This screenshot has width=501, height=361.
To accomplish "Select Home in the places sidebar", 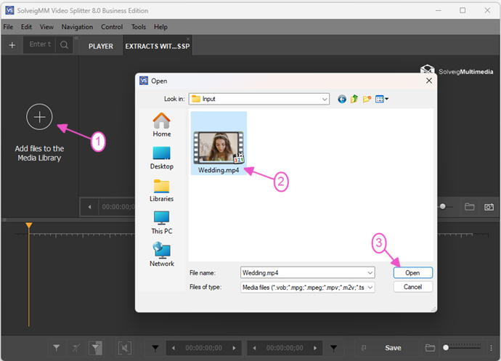I will click(x=162, y=125).
